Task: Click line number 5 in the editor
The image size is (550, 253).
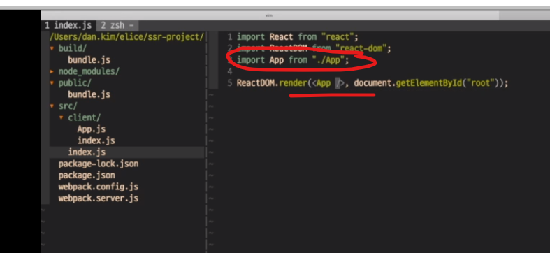Action: pyautogui.click(x=230, y=83)
